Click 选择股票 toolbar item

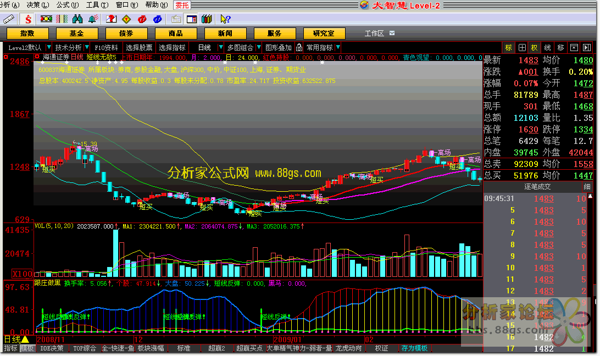click(140, 47)
